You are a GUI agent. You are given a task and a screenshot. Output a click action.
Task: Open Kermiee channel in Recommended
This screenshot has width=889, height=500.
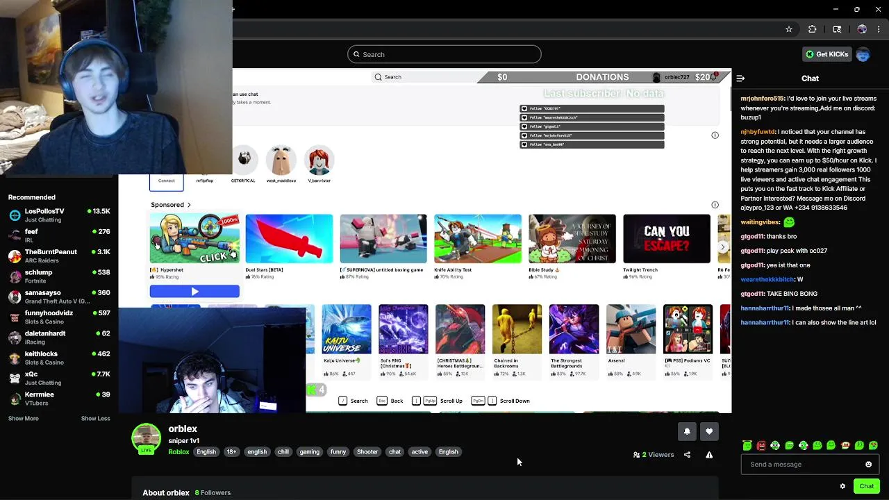(59, 399)
